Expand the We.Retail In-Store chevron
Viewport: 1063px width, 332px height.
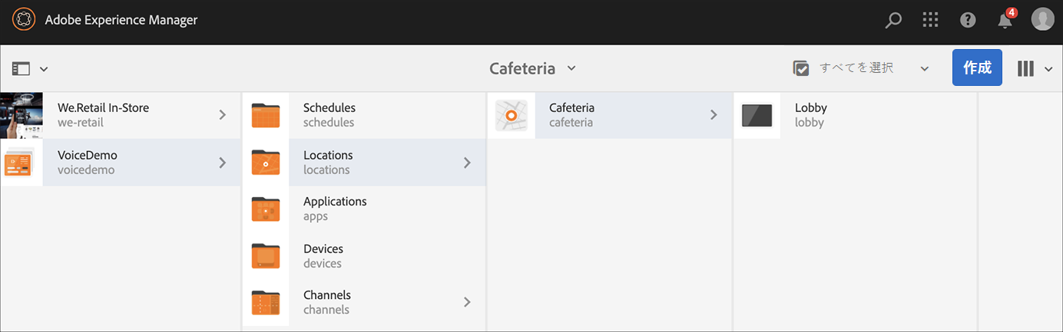click(x=223, y=115)
